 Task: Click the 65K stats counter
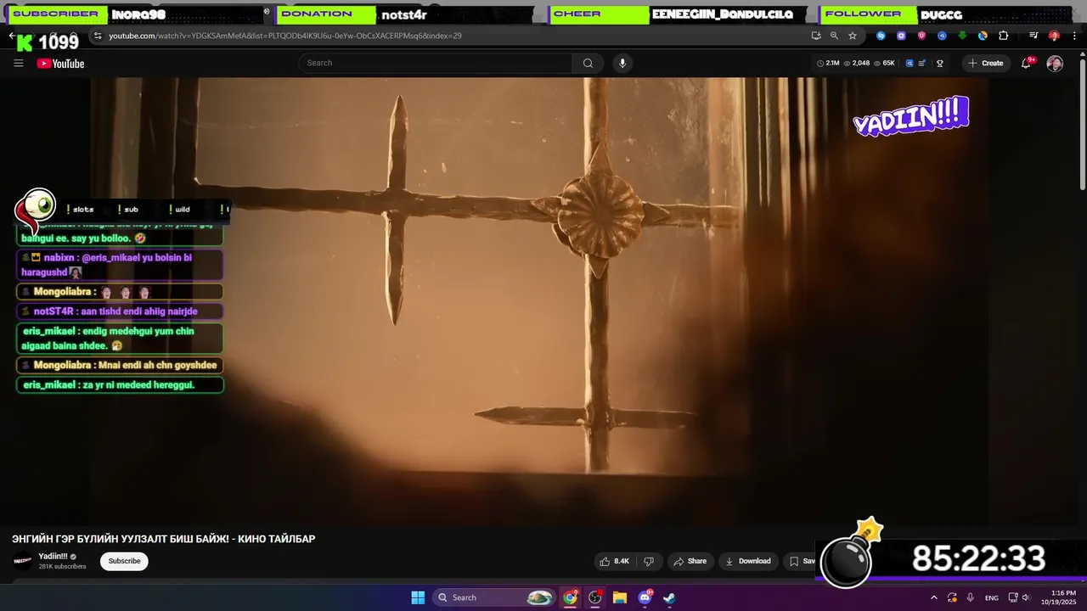[x=885, y=64]
